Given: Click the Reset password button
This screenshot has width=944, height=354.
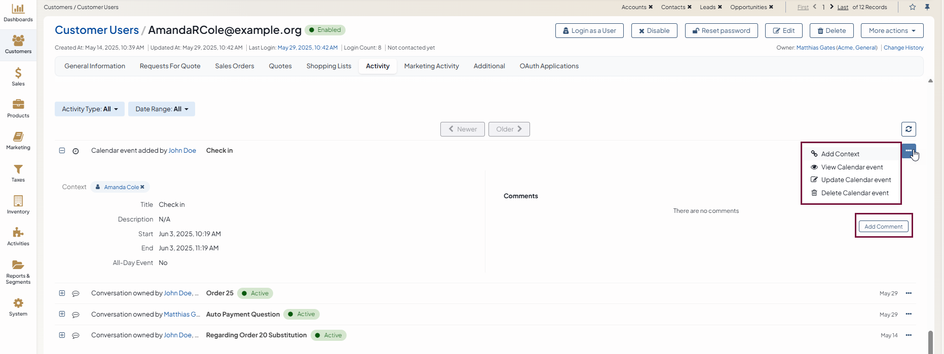Looking at the screenshot, I should [721, 31].
